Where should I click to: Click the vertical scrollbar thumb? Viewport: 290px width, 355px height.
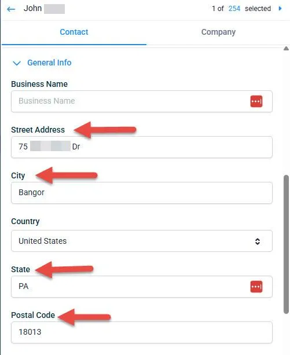pyautogui.click(x=286, y=244)
